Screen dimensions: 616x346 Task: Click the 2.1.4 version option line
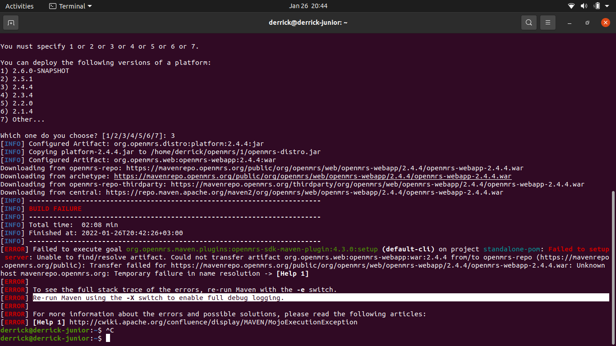[x=17, y=111]
